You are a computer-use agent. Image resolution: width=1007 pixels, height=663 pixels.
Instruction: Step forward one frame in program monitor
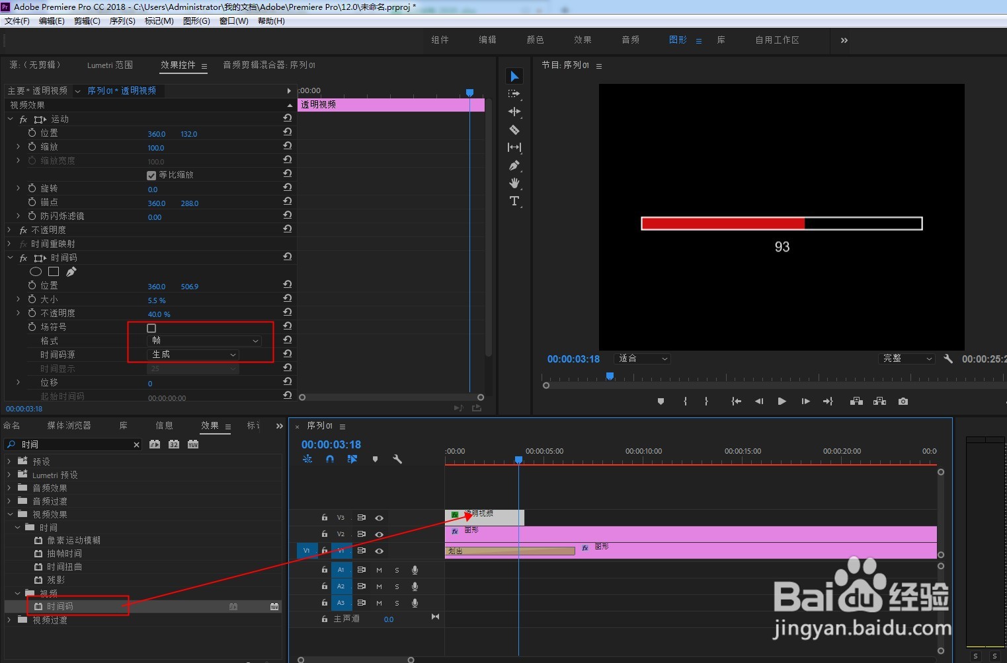point(805,401)
